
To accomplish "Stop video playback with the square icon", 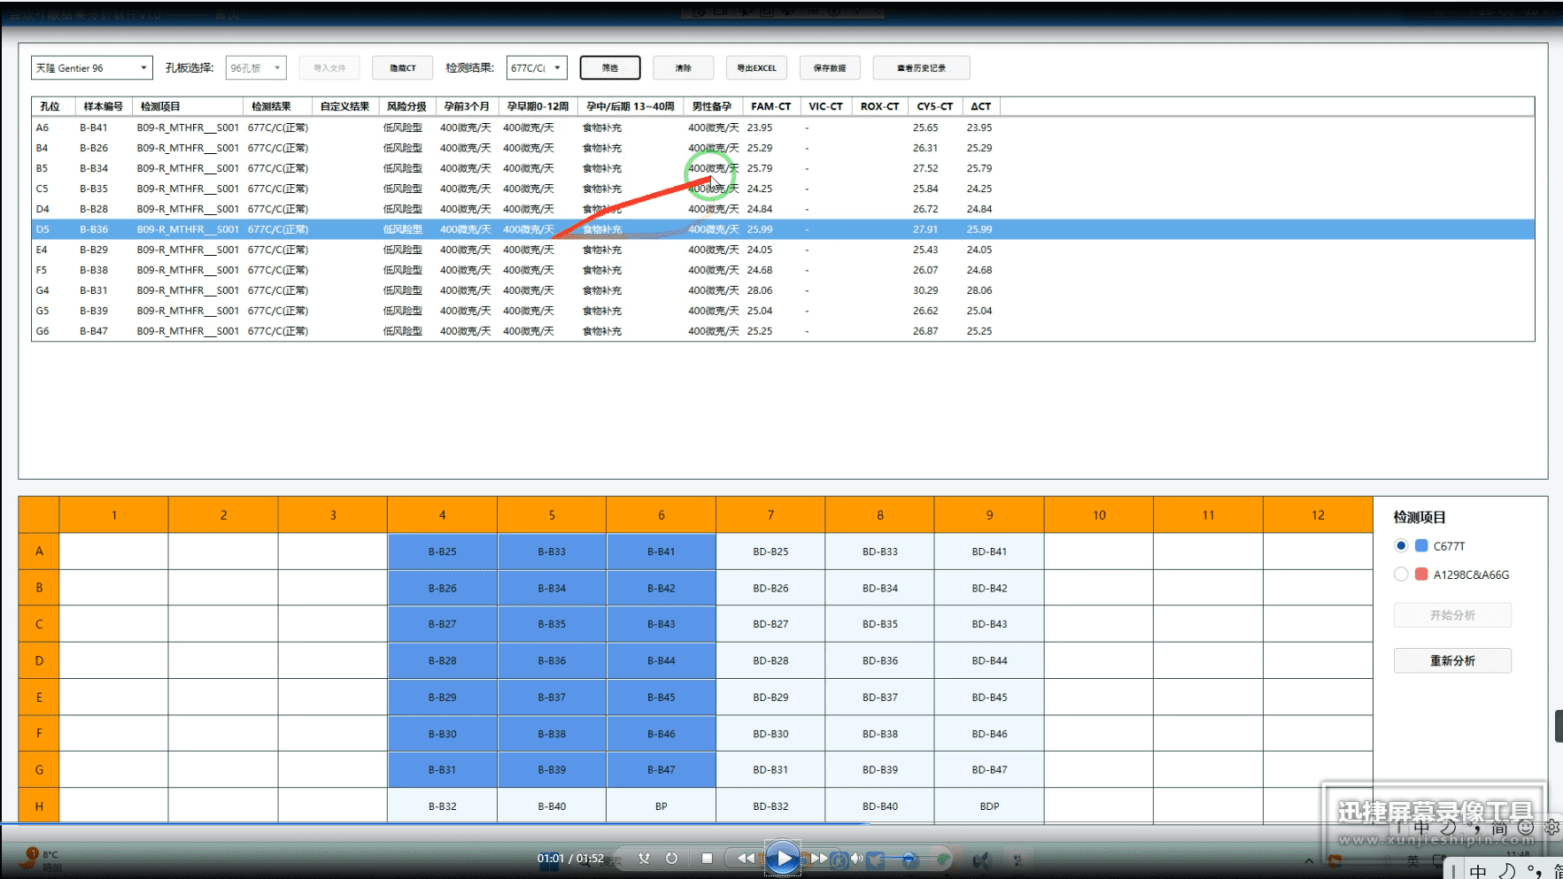I will click(x=707, y=858).
